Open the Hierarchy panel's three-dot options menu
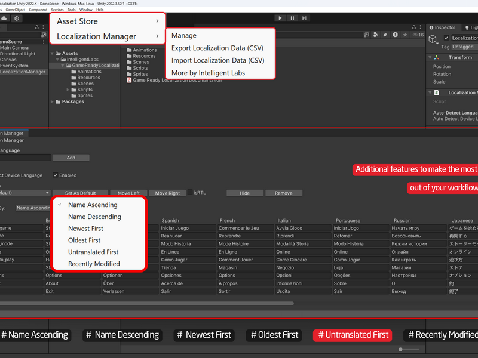 [x=43, y=27]
